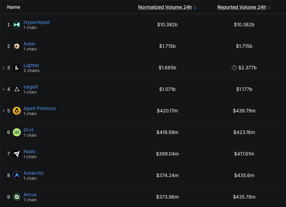The height and width of the screenshot is (207, 286).
Task: Open the edgeX link
Action: click(31, 87)
